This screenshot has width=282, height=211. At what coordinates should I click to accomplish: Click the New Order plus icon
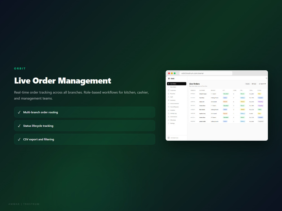tap(169, 87)
